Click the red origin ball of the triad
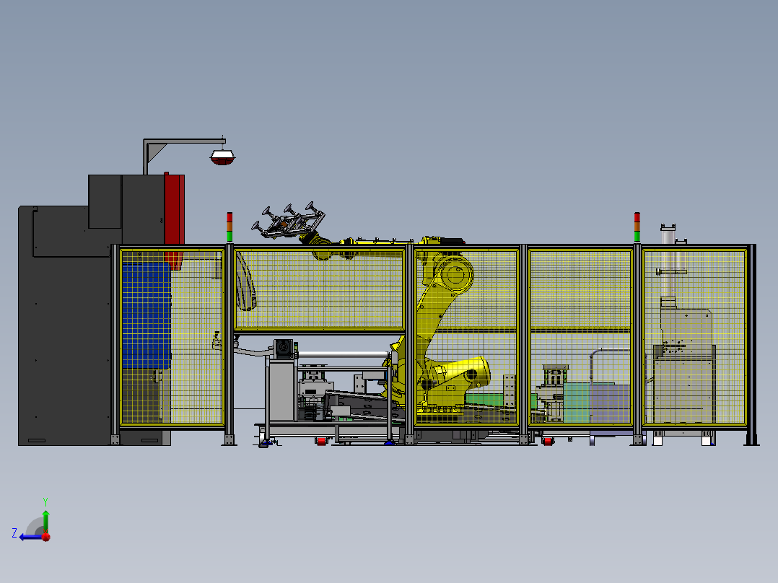Screen dimensions: 778x583 (x=46, y=537)
